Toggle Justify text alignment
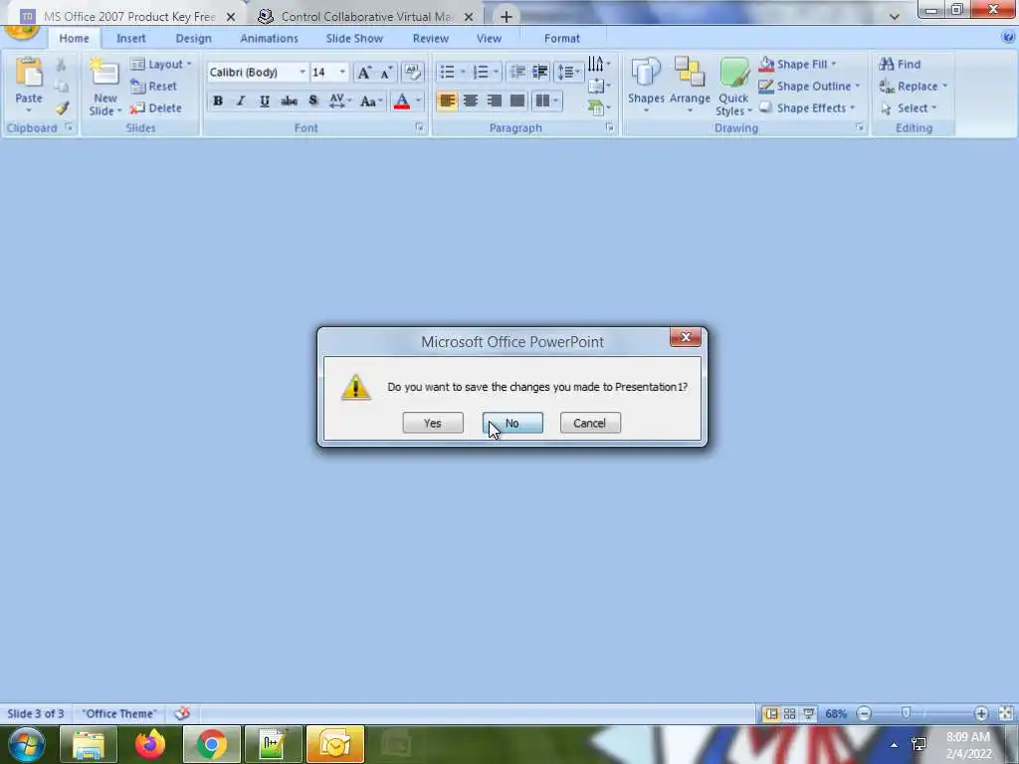The height and width of the screenshot is (764, 1019). point(517,100)
